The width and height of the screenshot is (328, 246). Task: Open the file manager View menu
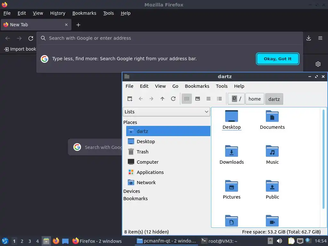click(x=160, y=86)
